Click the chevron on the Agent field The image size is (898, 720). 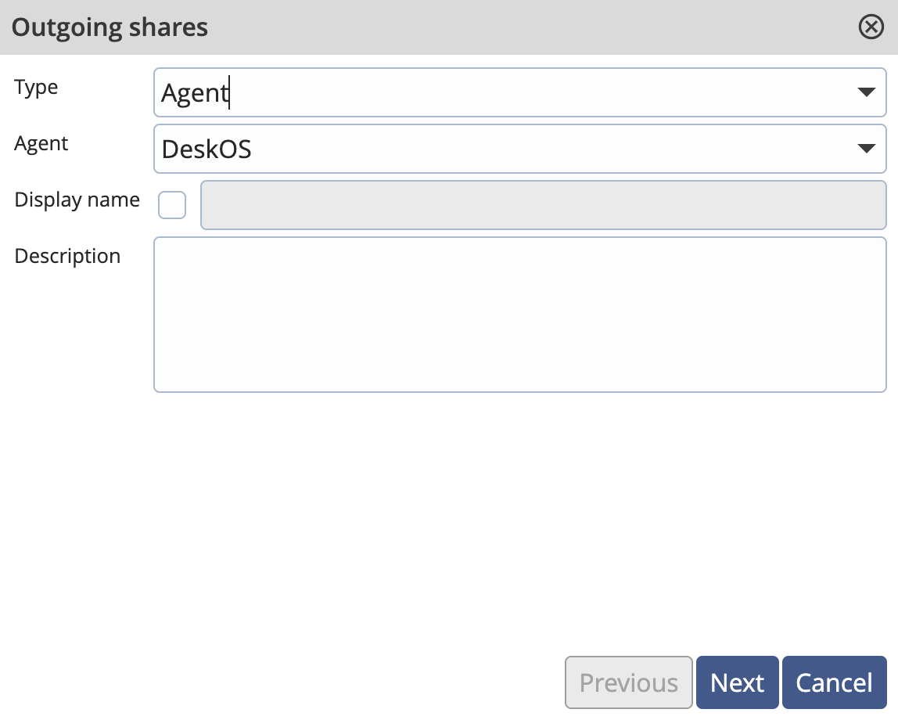pyautogui.click(x=866, y=148)
